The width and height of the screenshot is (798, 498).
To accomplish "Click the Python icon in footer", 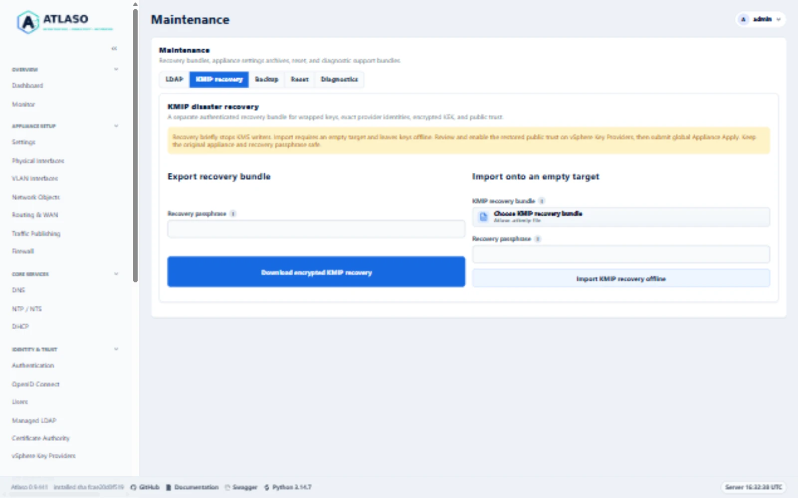I will [x=267, y=487].
